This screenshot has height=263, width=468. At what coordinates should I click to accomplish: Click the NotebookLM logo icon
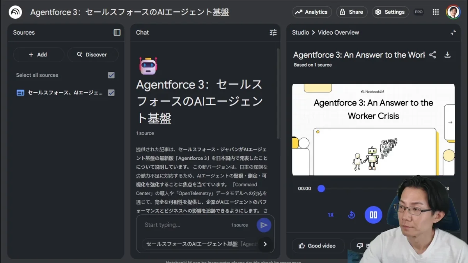[x=16, y=12]
